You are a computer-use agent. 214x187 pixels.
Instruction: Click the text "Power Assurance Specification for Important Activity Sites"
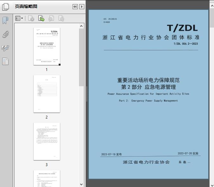point(148,94)
